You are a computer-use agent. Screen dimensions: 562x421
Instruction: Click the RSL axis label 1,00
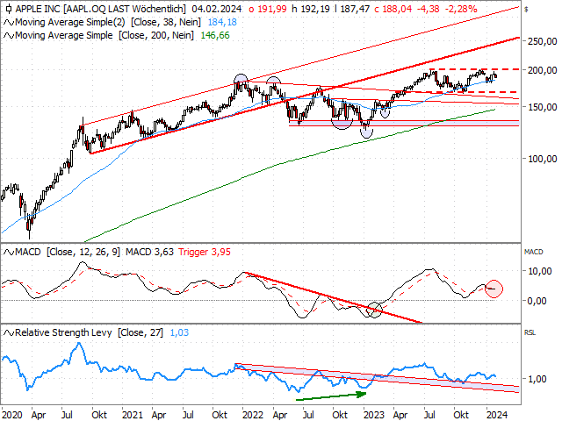coord(537,379)
